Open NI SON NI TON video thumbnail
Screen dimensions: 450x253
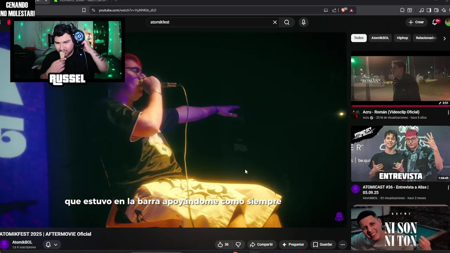400,228
